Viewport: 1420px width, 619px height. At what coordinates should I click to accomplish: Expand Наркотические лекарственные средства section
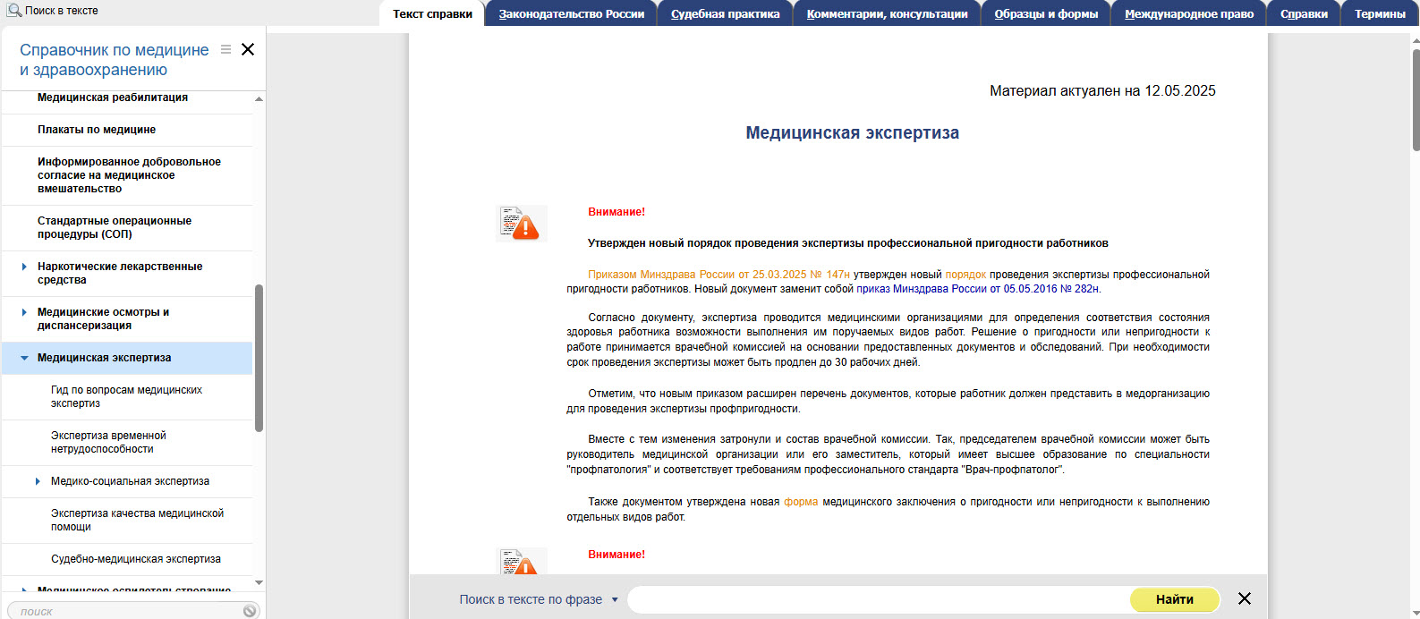[x=24, y=267]
